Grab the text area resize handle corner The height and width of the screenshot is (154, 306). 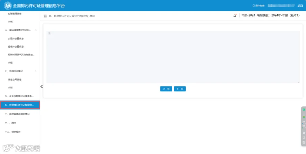pos(299,82)
